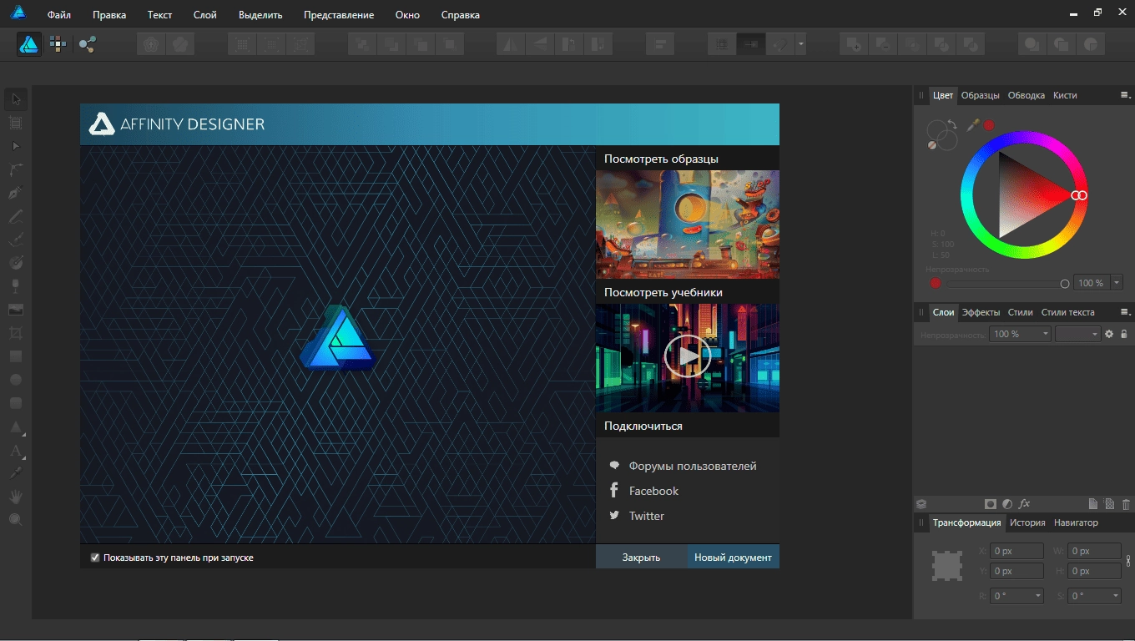Select the Ellipse tool

coord(16,380)
